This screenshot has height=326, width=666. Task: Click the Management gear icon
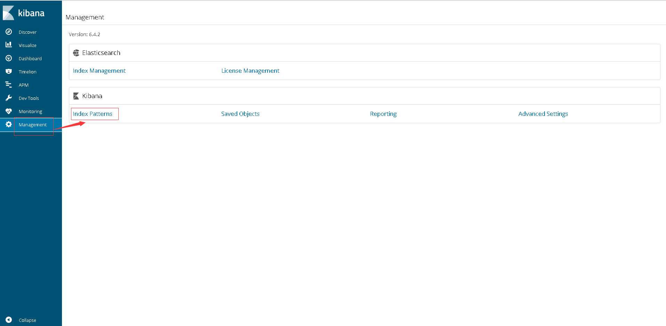click(9, 124)
